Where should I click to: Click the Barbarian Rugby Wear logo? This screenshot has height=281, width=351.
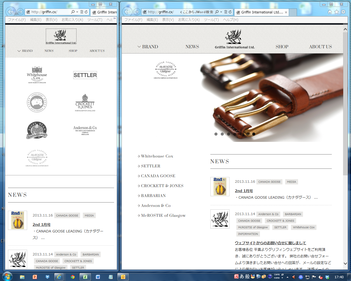(x=37, y=130)
